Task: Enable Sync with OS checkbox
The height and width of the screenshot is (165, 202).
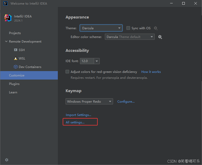Action: [x=128, y=28]
